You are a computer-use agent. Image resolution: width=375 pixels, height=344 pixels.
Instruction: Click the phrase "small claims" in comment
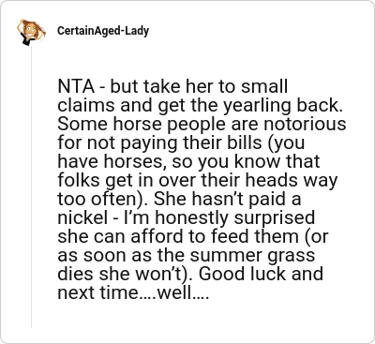pos(172,96)
